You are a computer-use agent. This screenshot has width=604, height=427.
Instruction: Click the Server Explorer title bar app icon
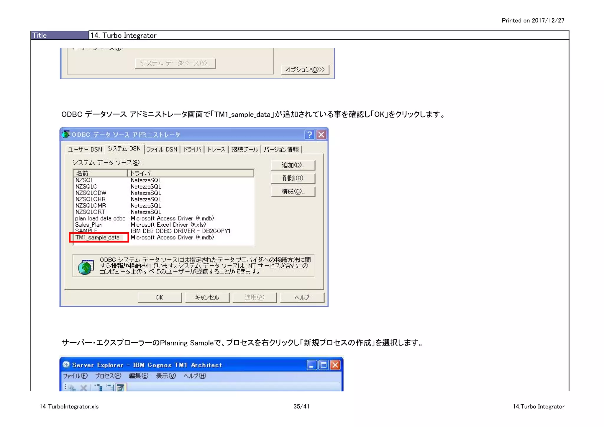click(x=66, y=364)
